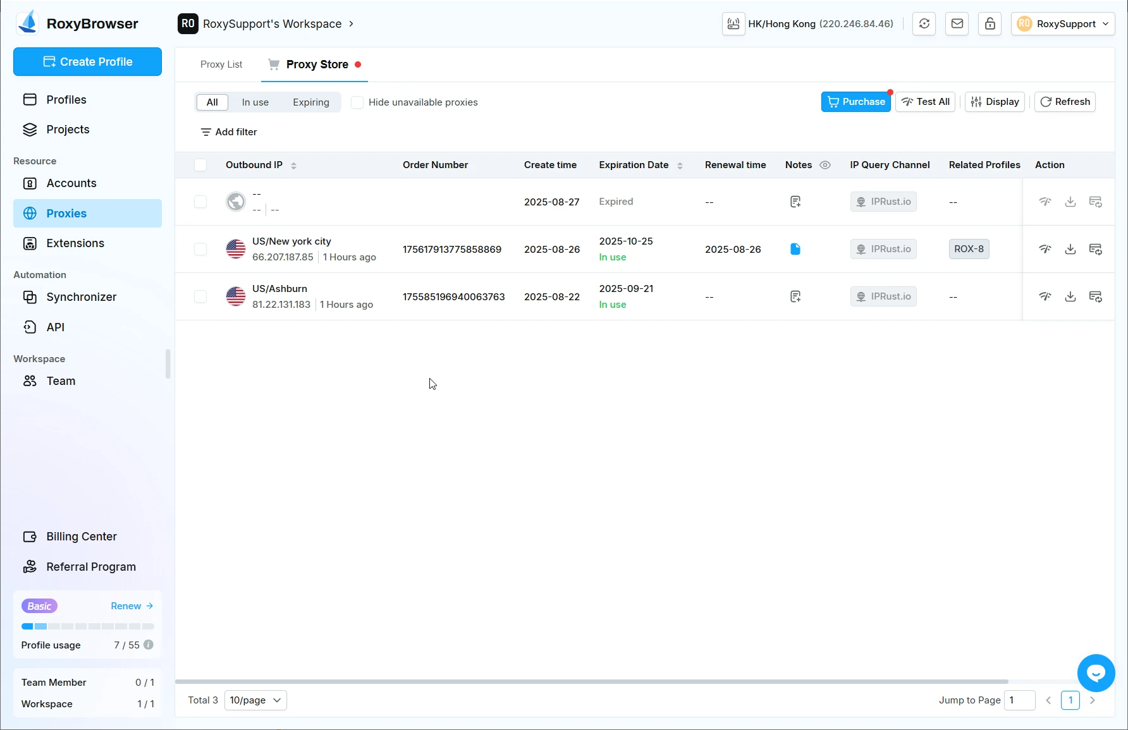The height and width of the screenshot is (730, 1128).
Task: Enable Hide unavailable proxies checkbox
Action: point(357,102)
